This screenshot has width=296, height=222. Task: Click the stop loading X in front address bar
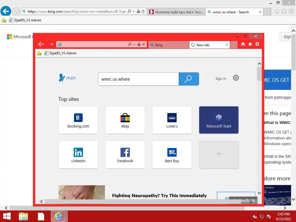tap(144, 44)
